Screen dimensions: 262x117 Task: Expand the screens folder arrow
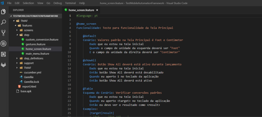coord(17,30)
